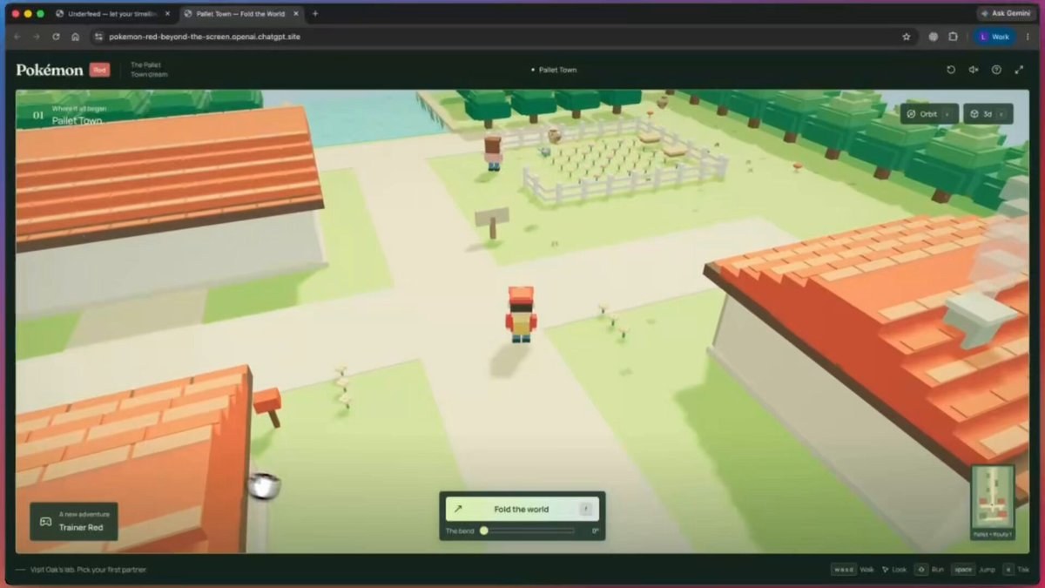1045x588 pixels.
Task: Click the middle of the bend slider track
Action: (x=528, y=531)
